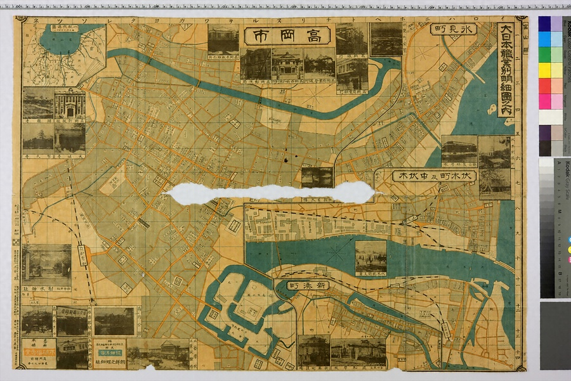The width and height of the screenshot is (571, 381).
Task: Select the たかおか station label
Action: pos(82,255)
